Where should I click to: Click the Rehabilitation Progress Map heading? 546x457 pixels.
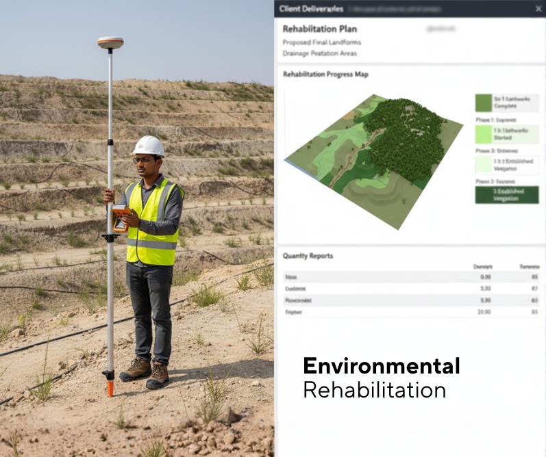point(325,75)
